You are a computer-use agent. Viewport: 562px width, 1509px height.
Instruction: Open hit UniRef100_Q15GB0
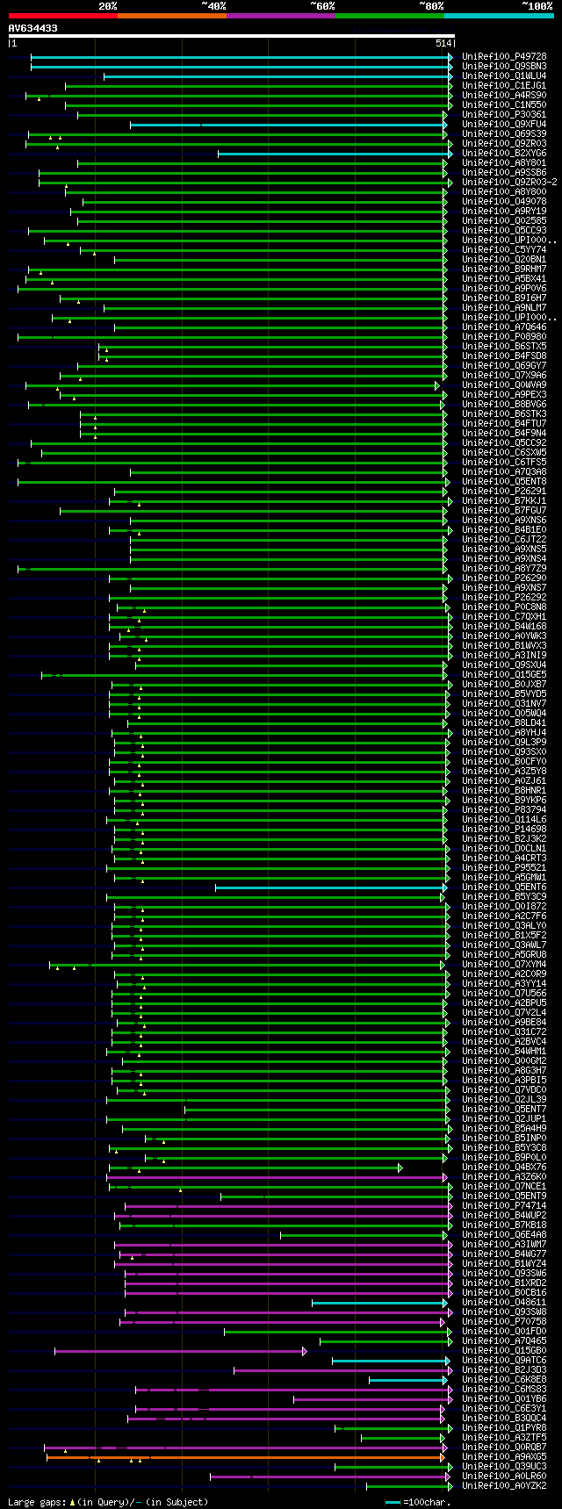(504, 1350)
